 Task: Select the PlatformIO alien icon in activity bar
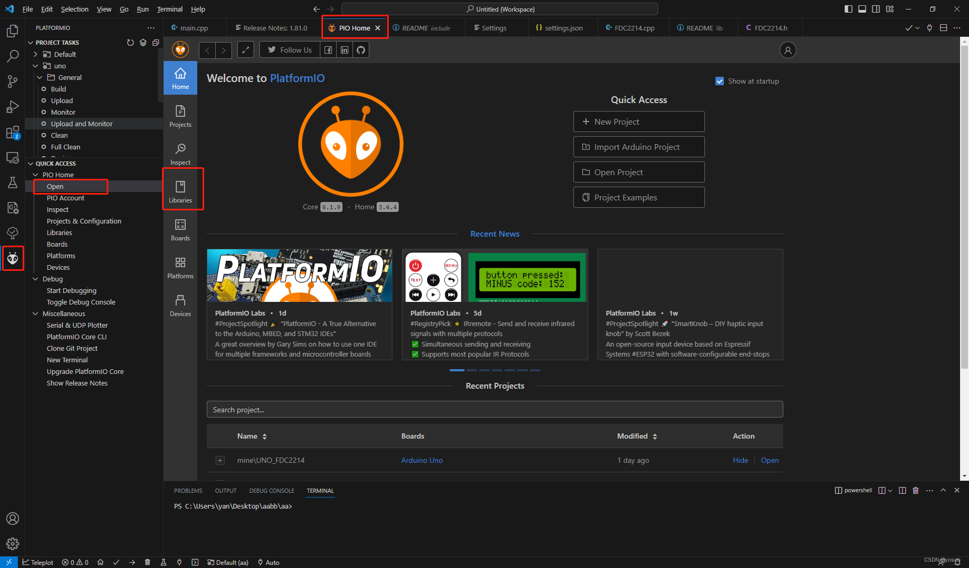13,258
